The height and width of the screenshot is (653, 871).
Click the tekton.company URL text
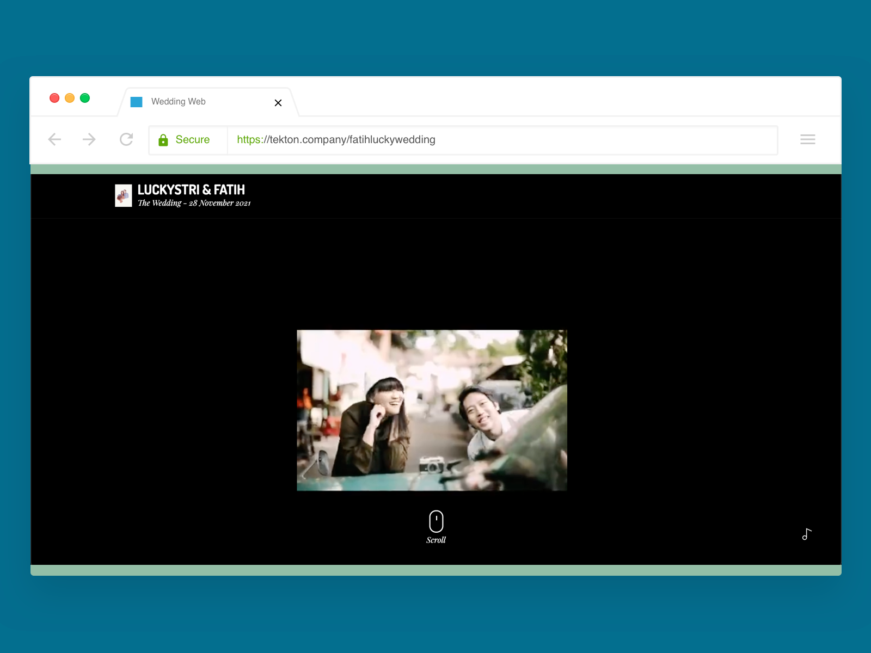336,140
